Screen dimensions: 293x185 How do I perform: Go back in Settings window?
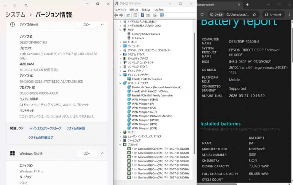coord(5,6)
